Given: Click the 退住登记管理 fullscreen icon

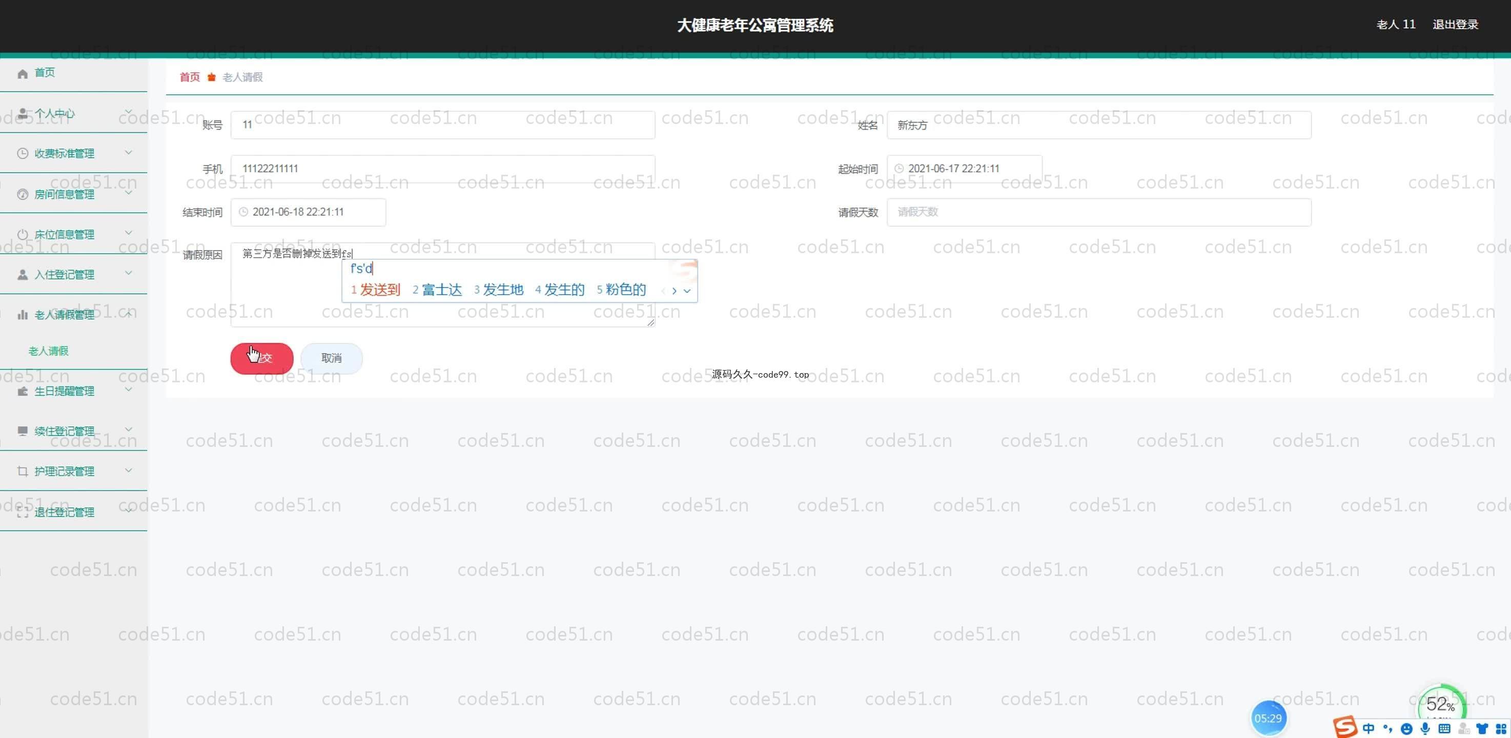Looking at the screenshot, I should pos(22,512).
